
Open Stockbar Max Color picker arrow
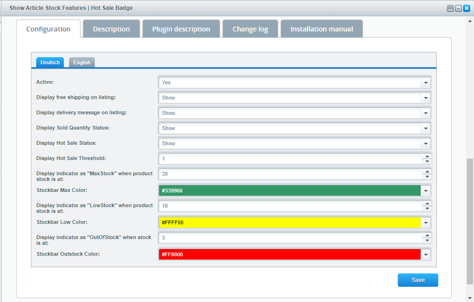point(425,191)
